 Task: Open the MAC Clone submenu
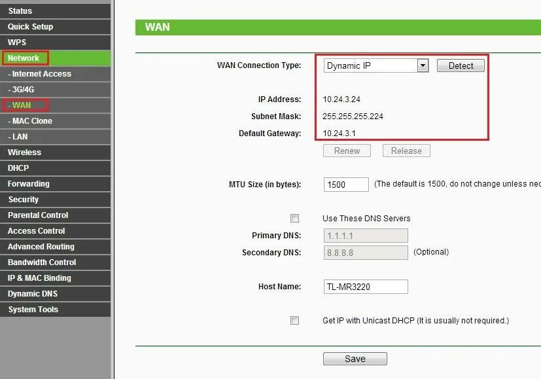point(55,121)
